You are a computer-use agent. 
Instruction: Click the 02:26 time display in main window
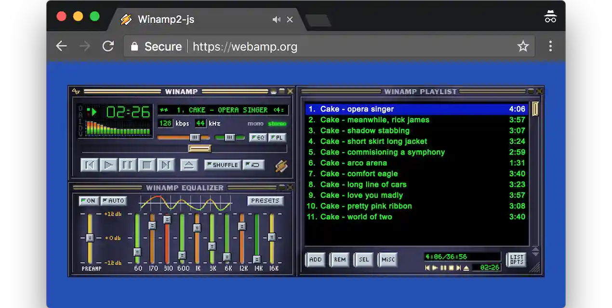point(128,112)
